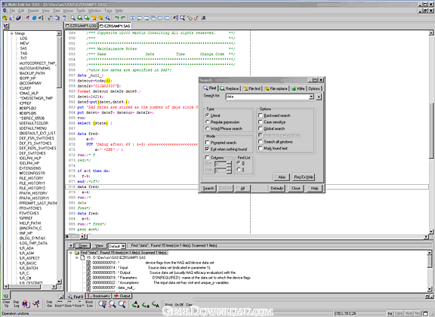Click the Undo green arrow toolbar icon

coord(116,18)
